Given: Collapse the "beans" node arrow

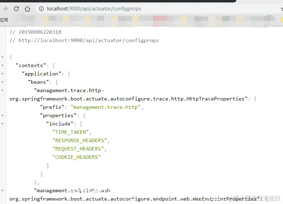Looking at the screenshot, I should coord(2,82).
